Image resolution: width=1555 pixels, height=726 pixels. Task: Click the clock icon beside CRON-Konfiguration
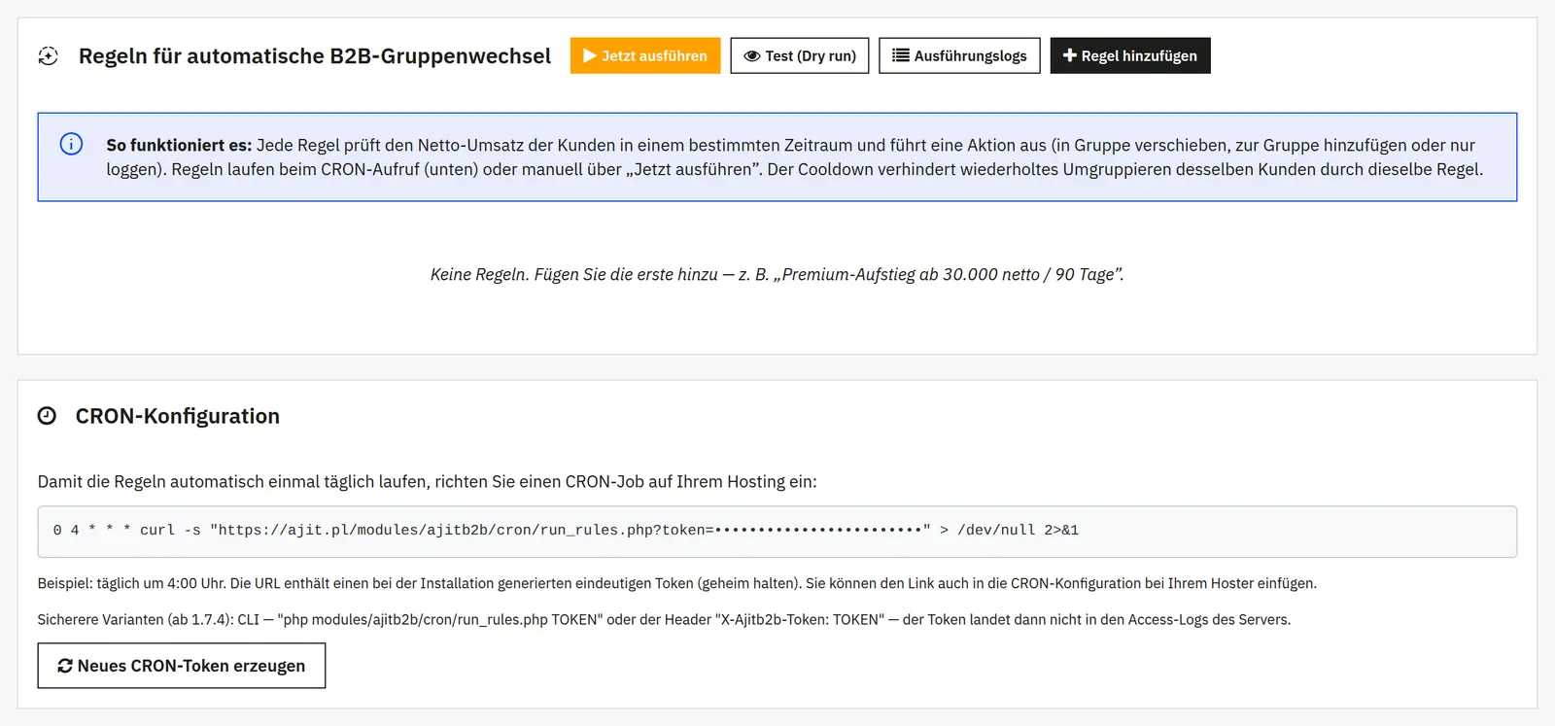pyautogui.click(x=47, y=416)
